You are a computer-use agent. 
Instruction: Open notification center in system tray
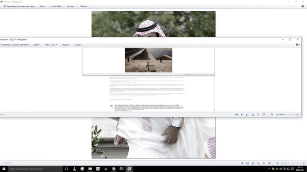tap(292, 169)
